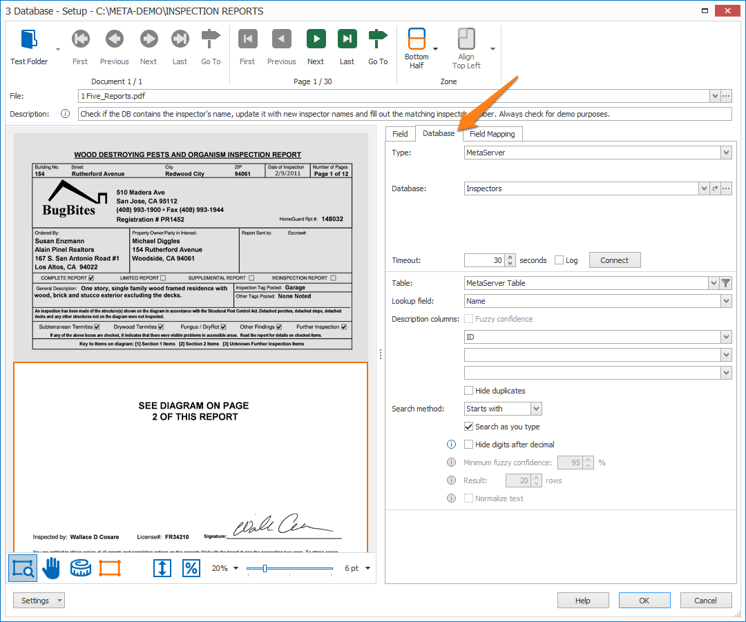Confirm with OK button
Image resolution: width=746 pixels, height=622 pixels.
coord(644,601)
